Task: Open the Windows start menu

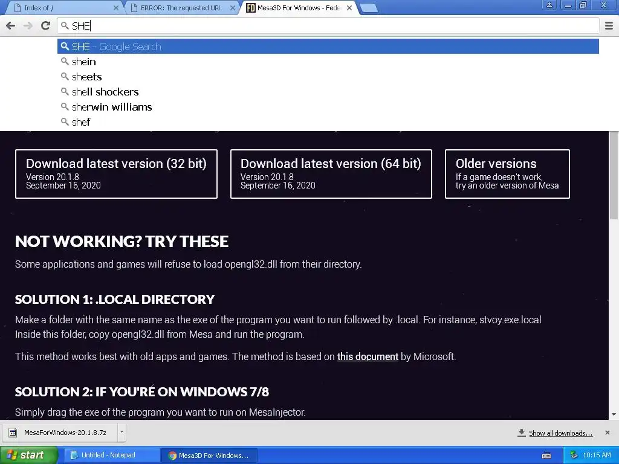Action: tap(29, 456)
